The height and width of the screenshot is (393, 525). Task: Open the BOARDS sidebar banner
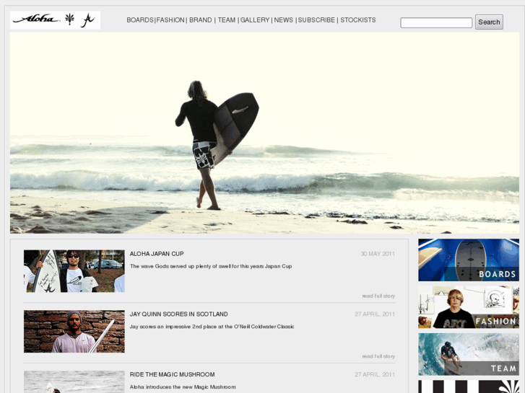pos(469,260)
